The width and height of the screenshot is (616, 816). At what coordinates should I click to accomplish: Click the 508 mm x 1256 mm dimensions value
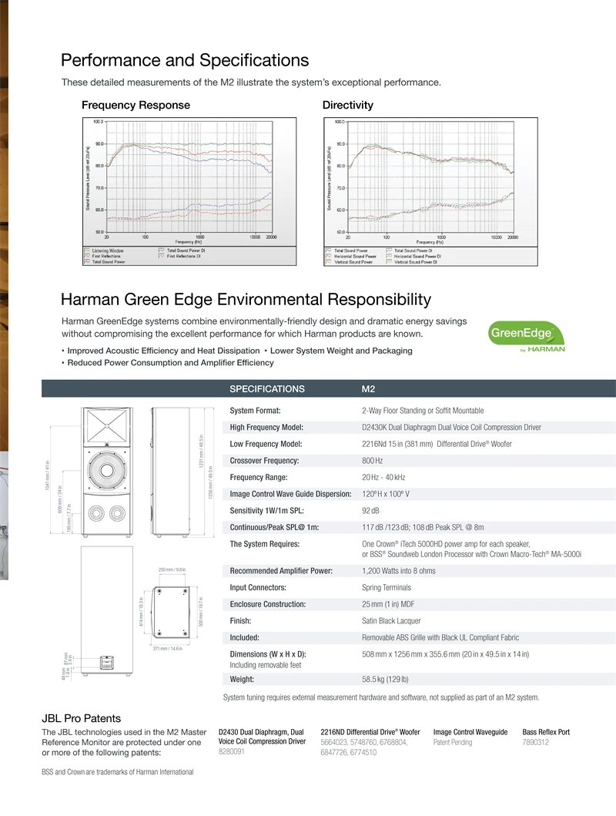click(x=446, y=654)
